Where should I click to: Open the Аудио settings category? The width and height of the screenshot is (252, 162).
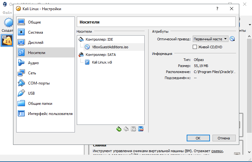pyautogui.click(x=46, y=63)
